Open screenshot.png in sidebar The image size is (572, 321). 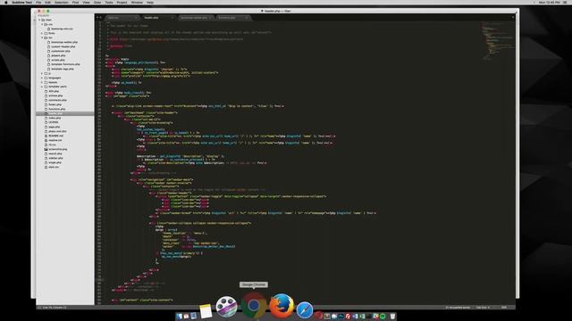click(57, 149)
